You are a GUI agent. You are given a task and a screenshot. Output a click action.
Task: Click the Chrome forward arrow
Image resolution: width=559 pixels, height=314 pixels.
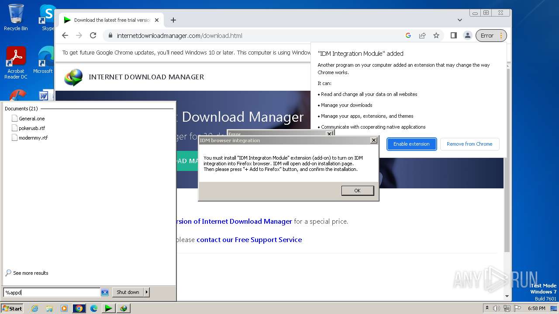coord(79,36)
